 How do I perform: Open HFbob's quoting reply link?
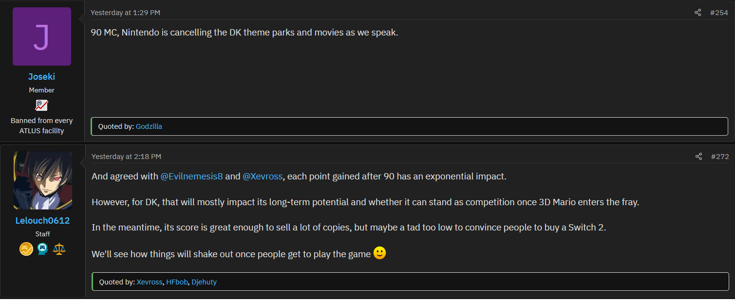coord(177,282)
